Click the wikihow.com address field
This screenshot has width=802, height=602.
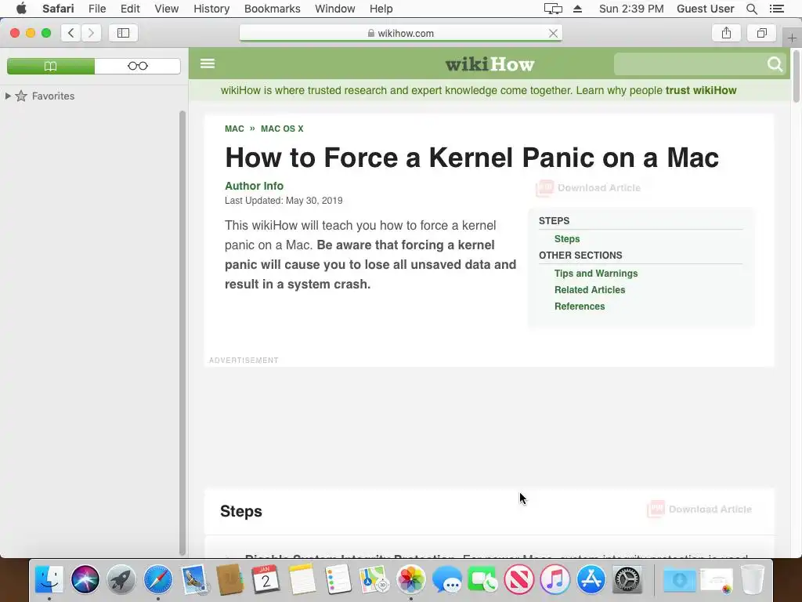coord(400,33)
